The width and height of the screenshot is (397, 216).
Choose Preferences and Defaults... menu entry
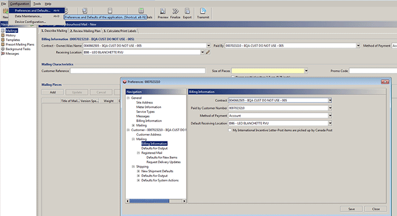tap(37, 11)
